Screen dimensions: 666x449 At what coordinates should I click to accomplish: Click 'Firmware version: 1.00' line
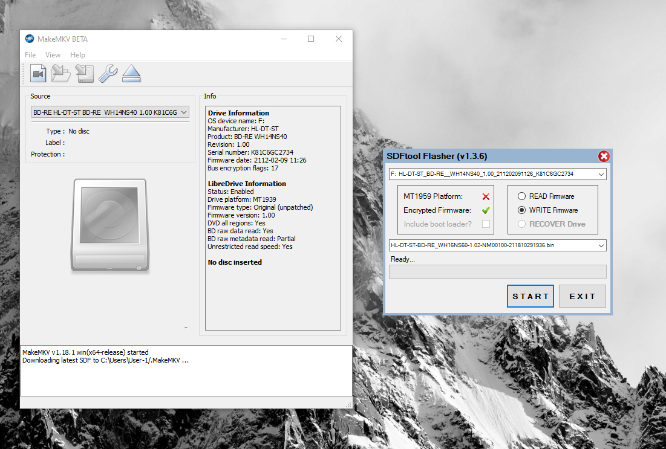(x=241, y=215)
